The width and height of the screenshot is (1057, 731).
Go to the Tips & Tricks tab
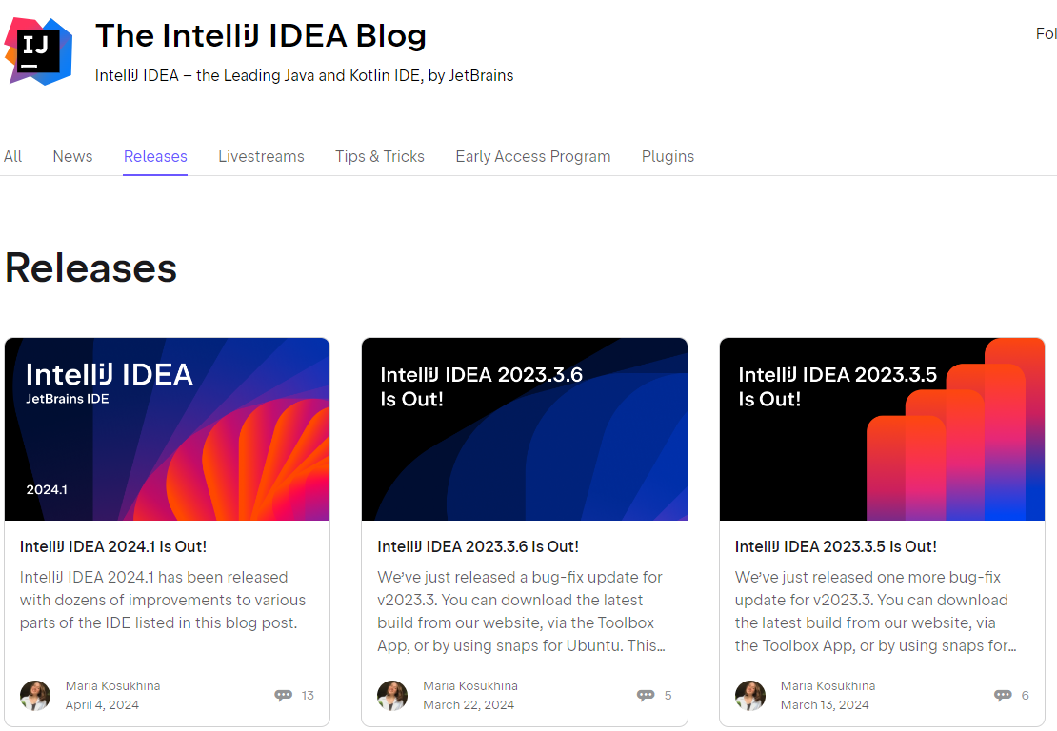pos(380,156)
